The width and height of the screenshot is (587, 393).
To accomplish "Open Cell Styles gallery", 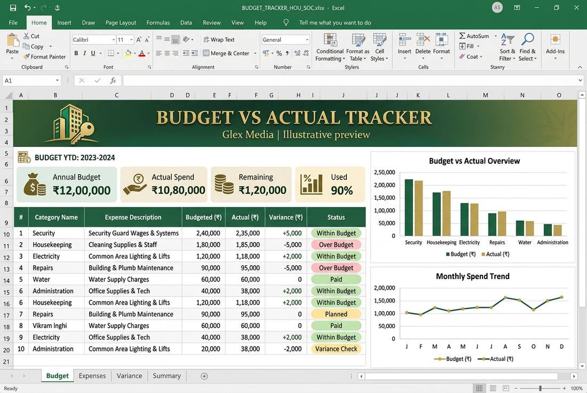I will pyautogui.click(x=379, y=47).
